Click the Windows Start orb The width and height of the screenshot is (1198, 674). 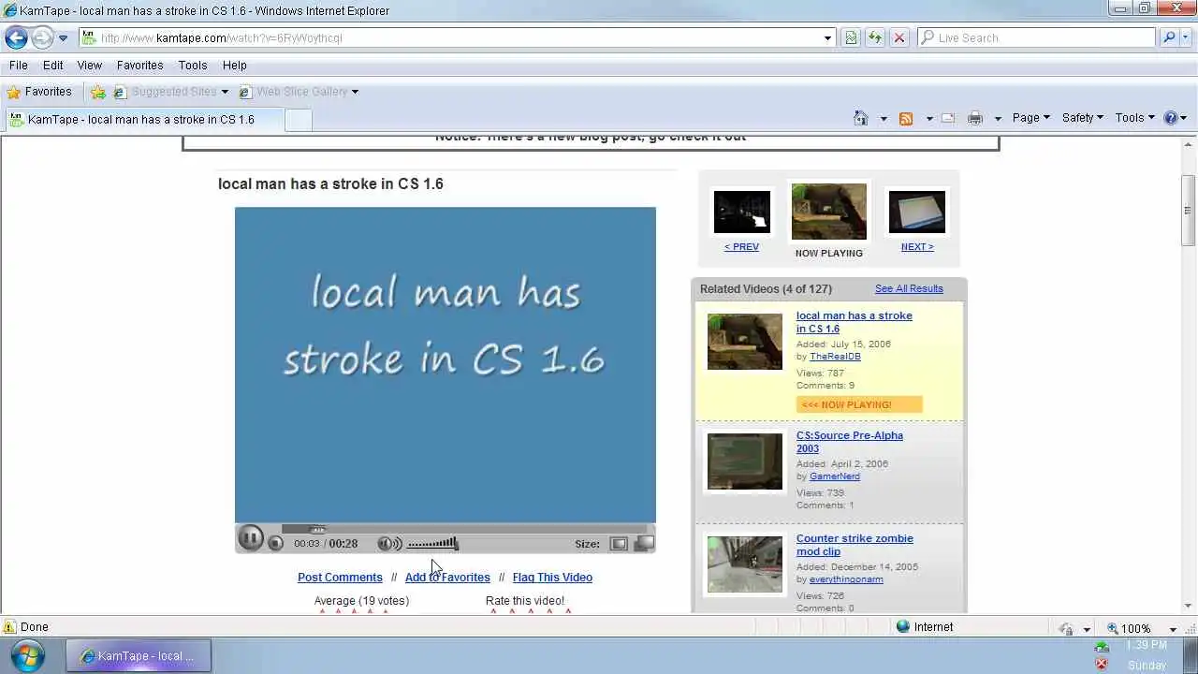(28, 655)
